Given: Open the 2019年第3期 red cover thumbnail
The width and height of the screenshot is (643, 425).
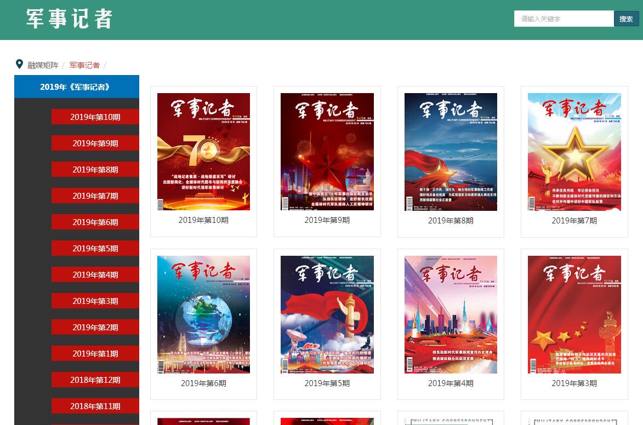Looking at the screenshot, I should click(x=574, y=314).
